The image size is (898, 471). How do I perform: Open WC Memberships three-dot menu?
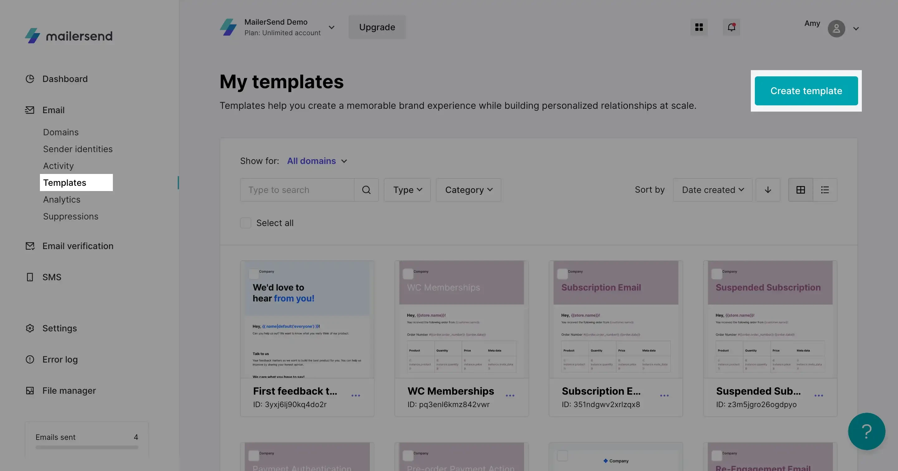510,395
